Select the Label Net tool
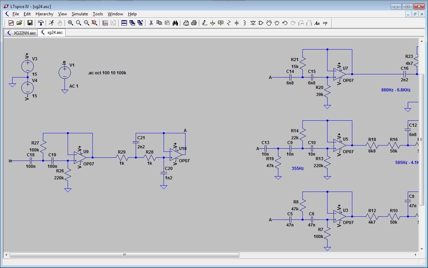Screen dimensions: 428x268 (x=220, y=23)
